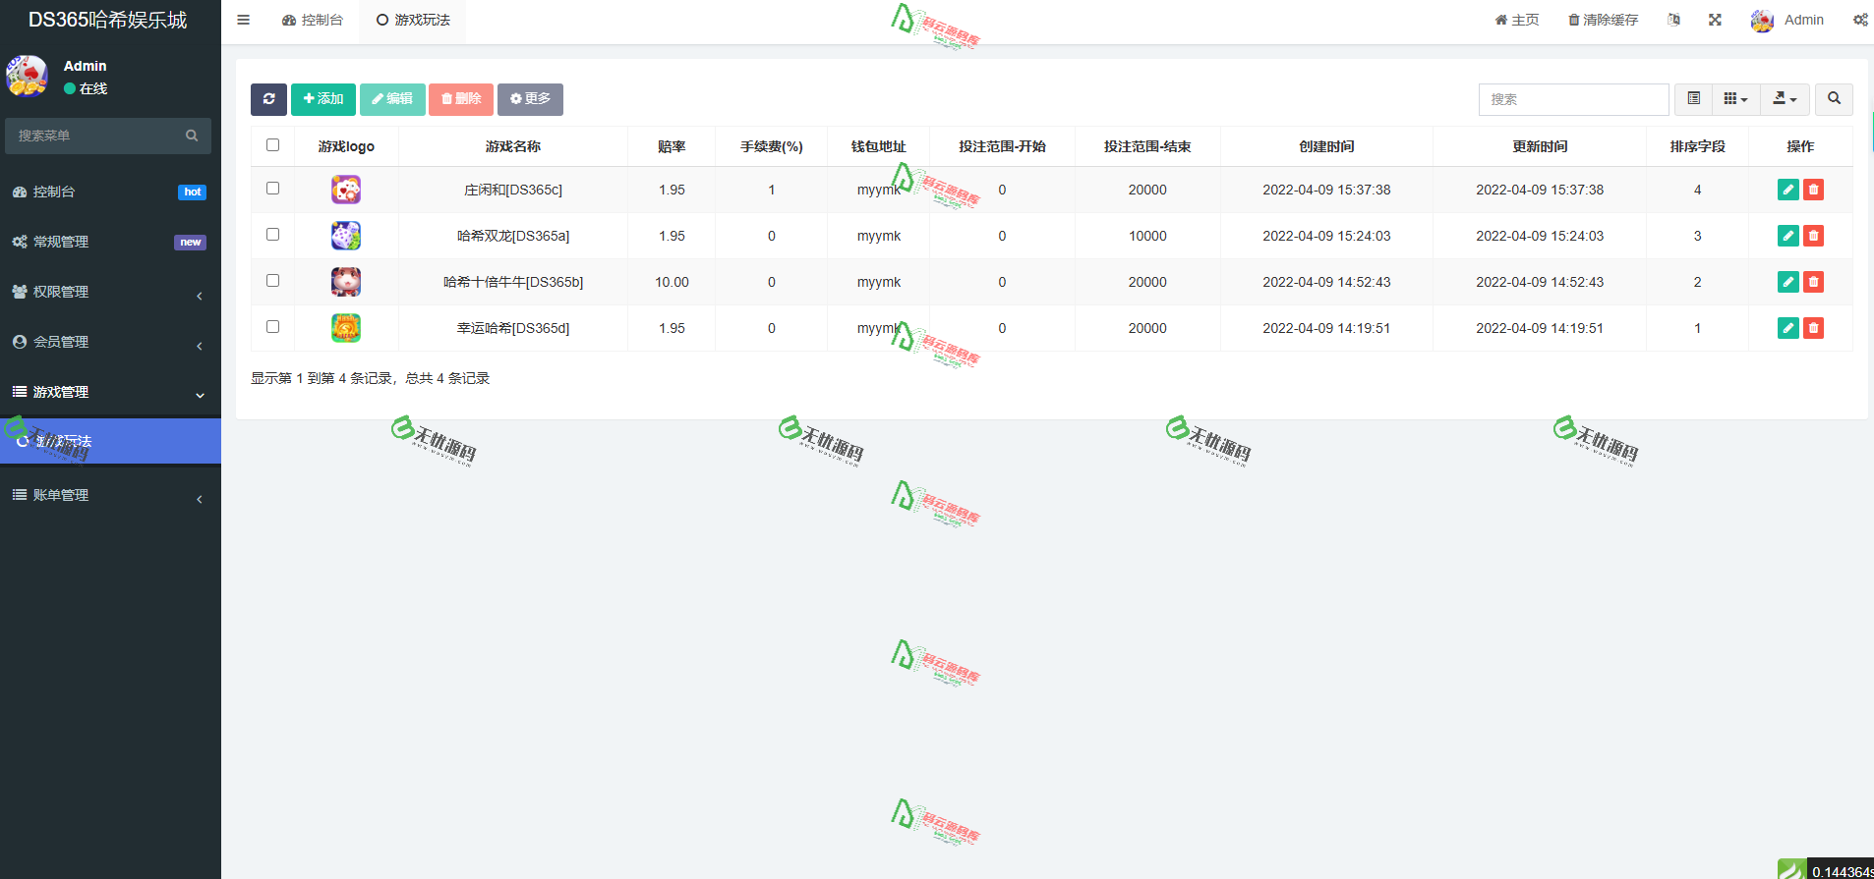
Task: Switch to the 控制台 tab
Action: pyautogui.click(x=313, y=20)
